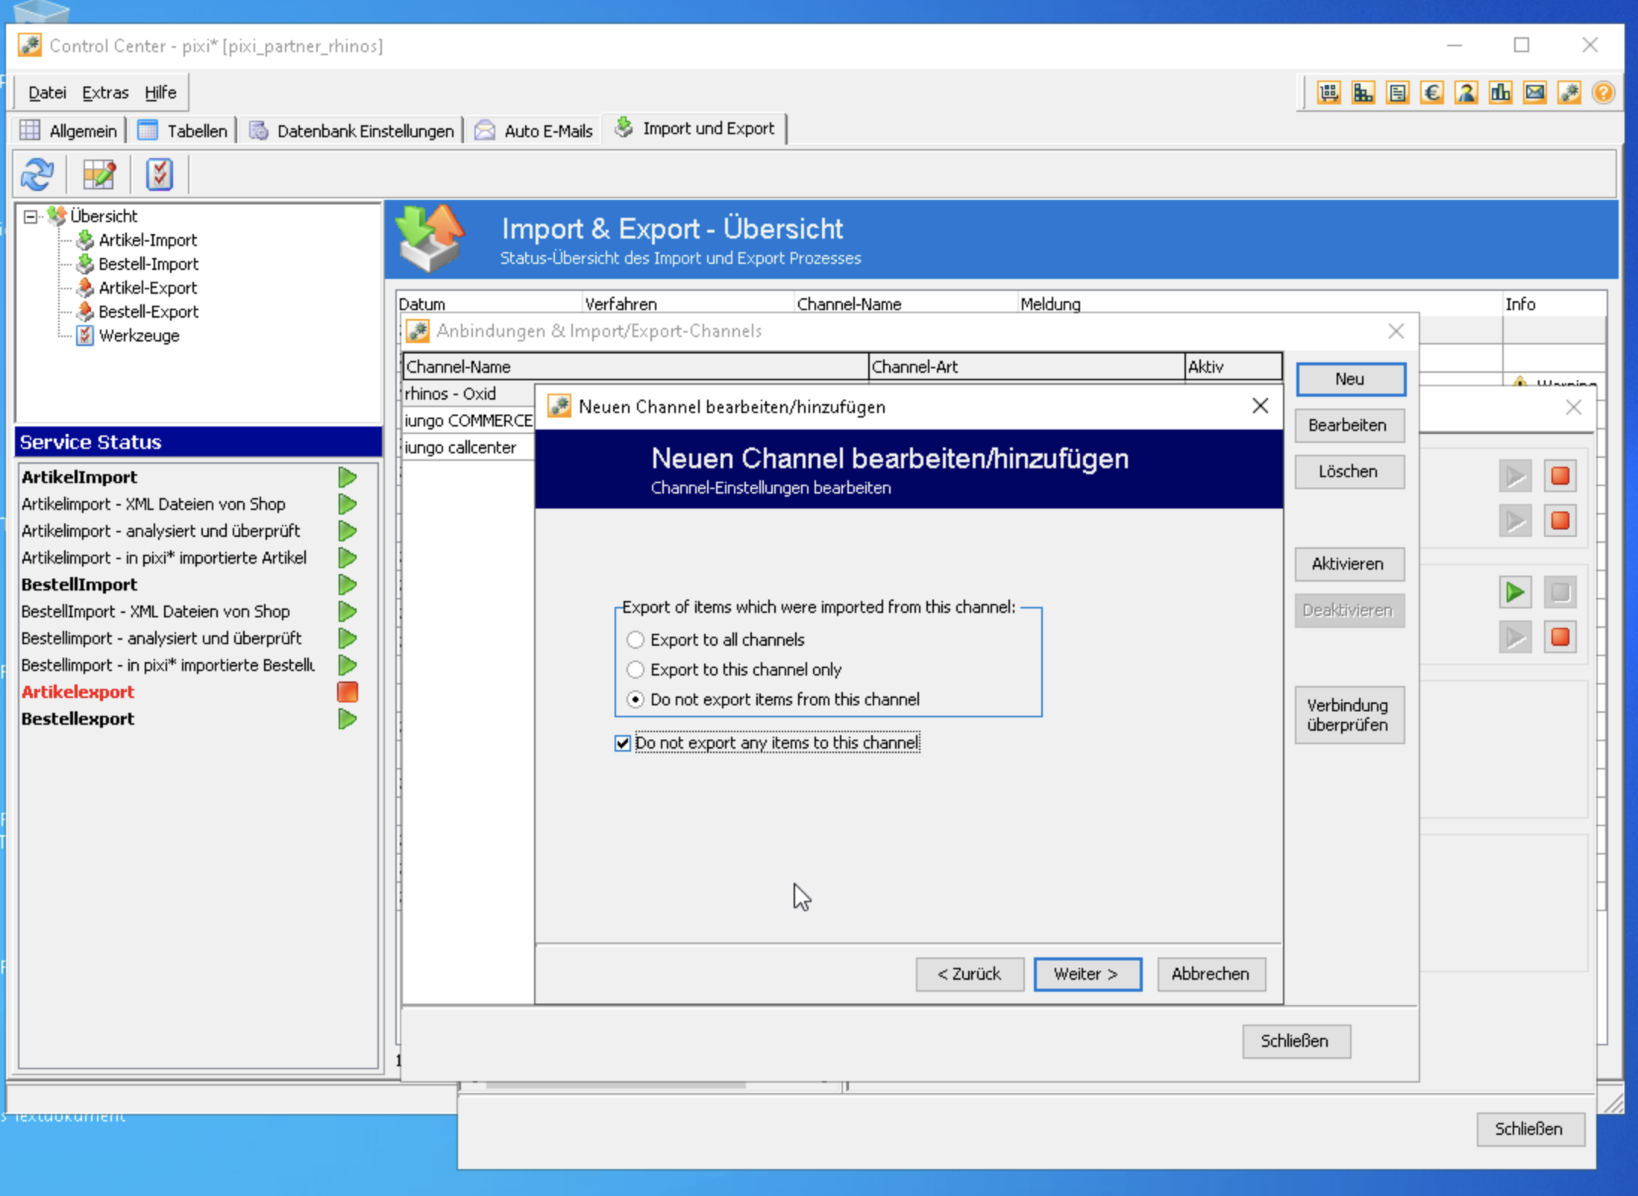Viewport: 1638px width, 1196px height.
Task: Click the green play button in background service dialog
Action: tap(1515, 593)
